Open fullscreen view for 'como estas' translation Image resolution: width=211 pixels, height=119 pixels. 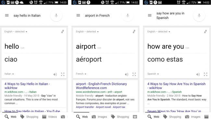(205, 74)
